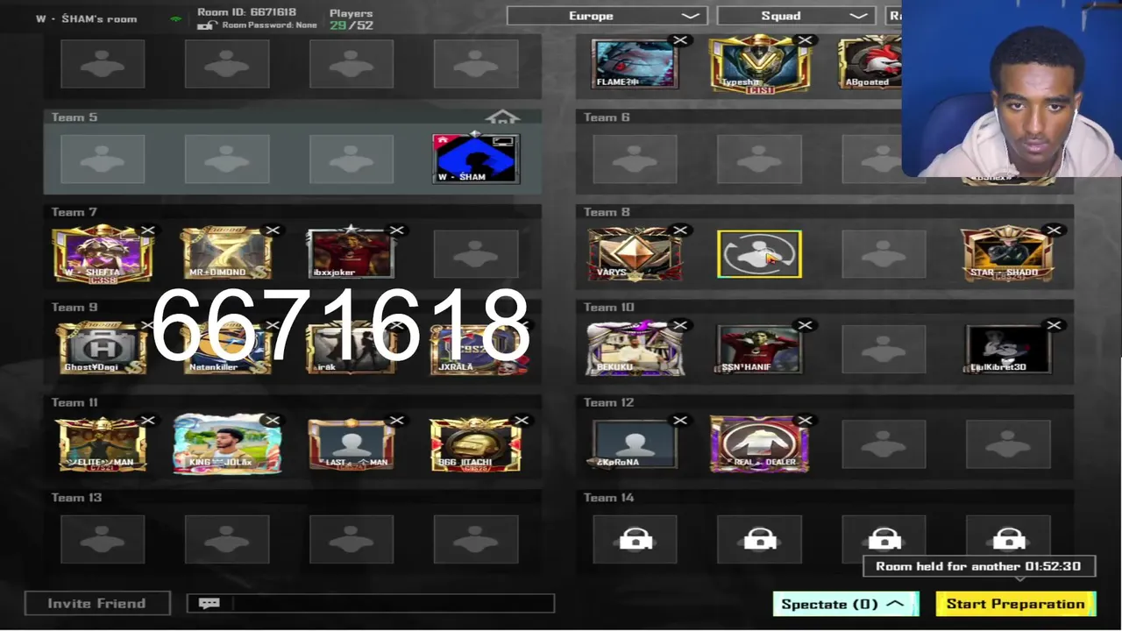Open ELITE MAN player card

pyautogui.click(x=103, y=444)
